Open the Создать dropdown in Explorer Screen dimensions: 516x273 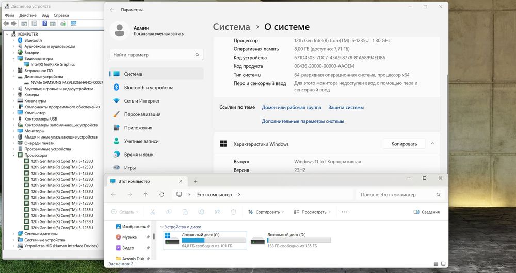[125, 212]
